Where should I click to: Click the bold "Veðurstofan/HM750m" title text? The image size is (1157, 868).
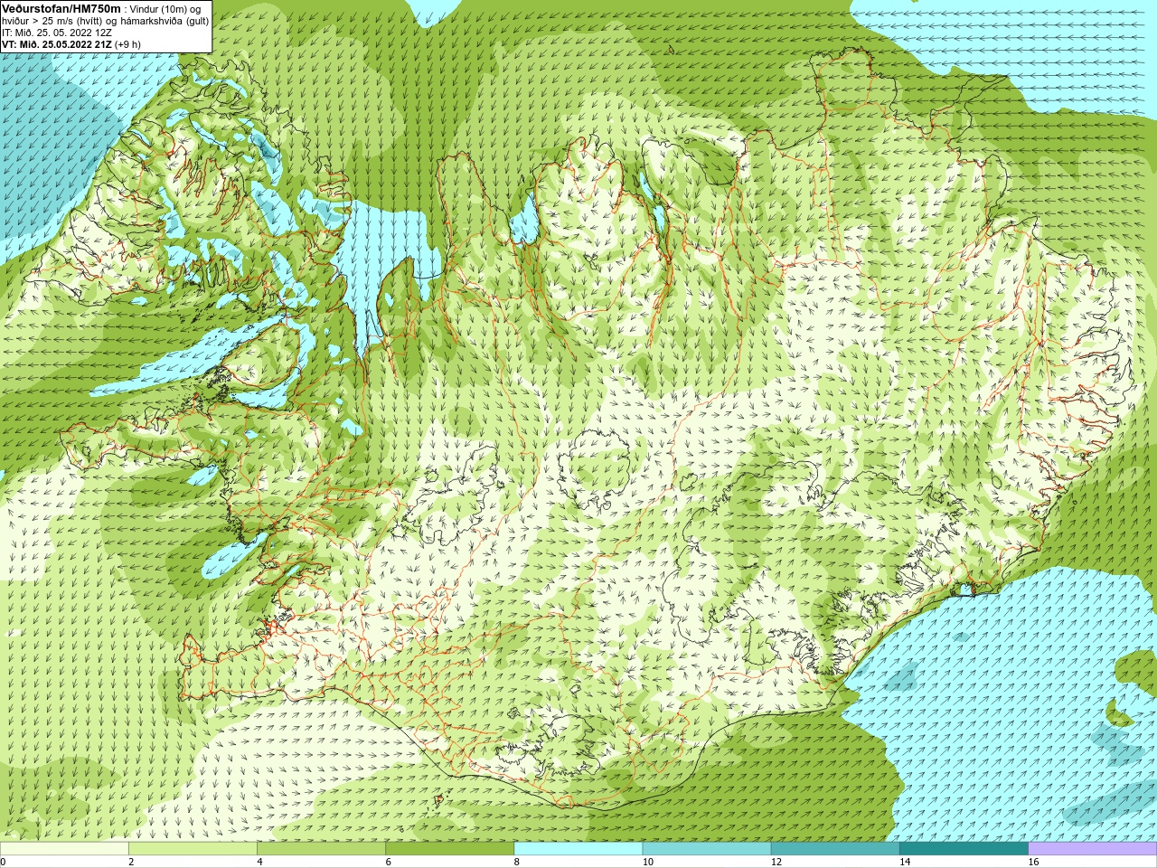click(x=61, y=8)
